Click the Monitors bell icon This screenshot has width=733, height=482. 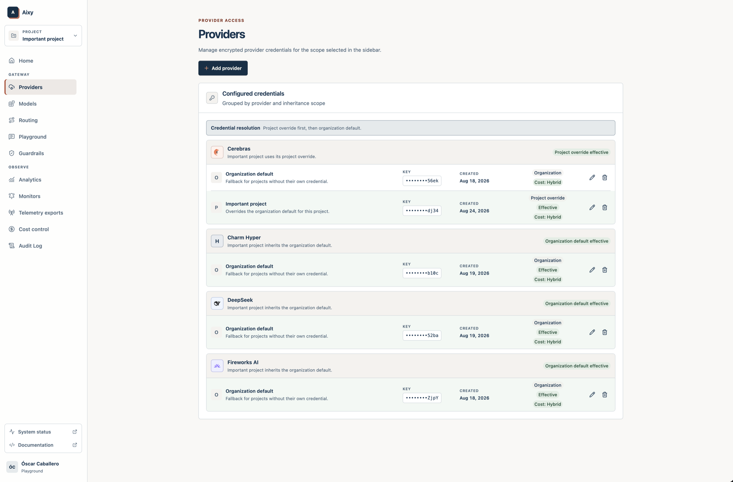pyautogui.click(x=12, y=196)
